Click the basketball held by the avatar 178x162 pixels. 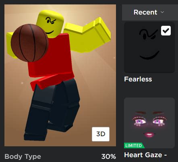point(30,43)
